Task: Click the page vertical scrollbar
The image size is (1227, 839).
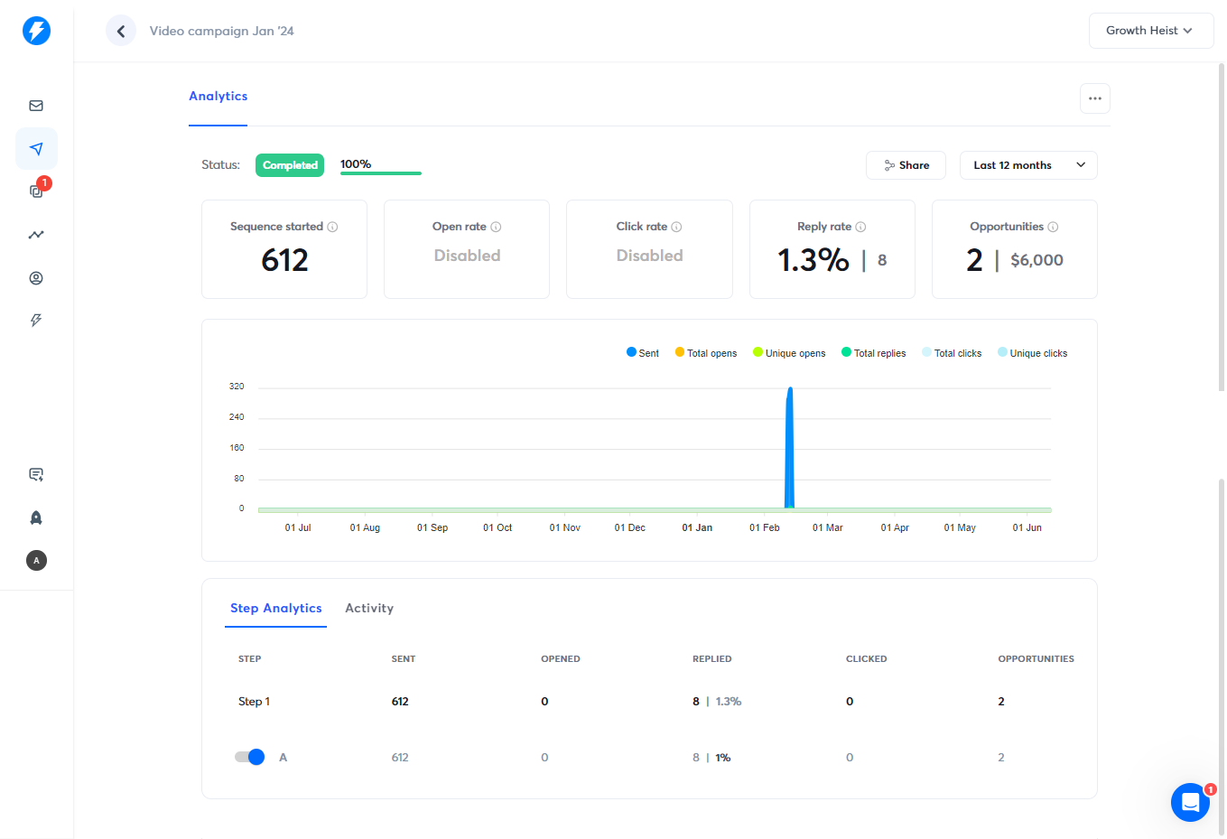Action: click(x=1222, y=226)
